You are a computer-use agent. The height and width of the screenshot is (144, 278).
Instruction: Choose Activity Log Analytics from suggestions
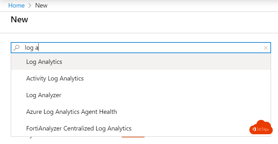(55, 78)
